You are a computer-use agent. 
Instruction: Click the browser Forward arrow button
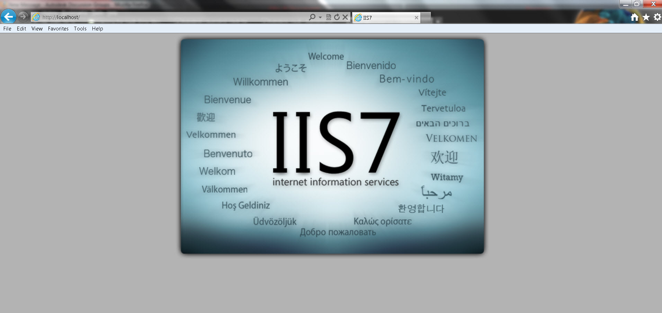point(23,17)
